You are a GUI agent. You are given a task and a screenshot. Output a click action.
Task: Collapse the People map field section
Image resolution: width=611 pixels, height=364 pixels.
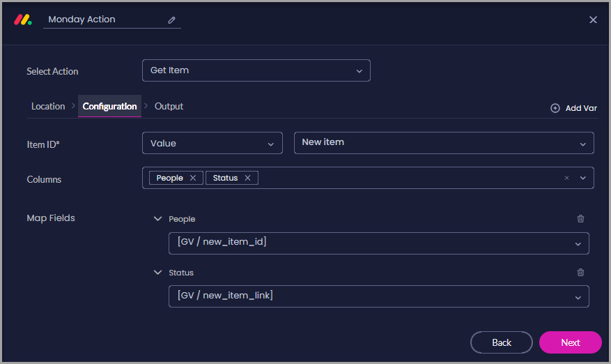click(x=158, y=219)
